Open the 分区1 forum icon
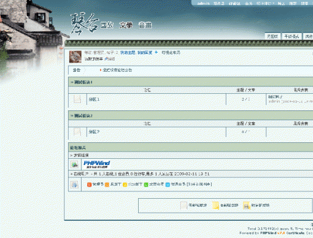The width and height of the screenshot is (313, 238). (x=77, y=99)
